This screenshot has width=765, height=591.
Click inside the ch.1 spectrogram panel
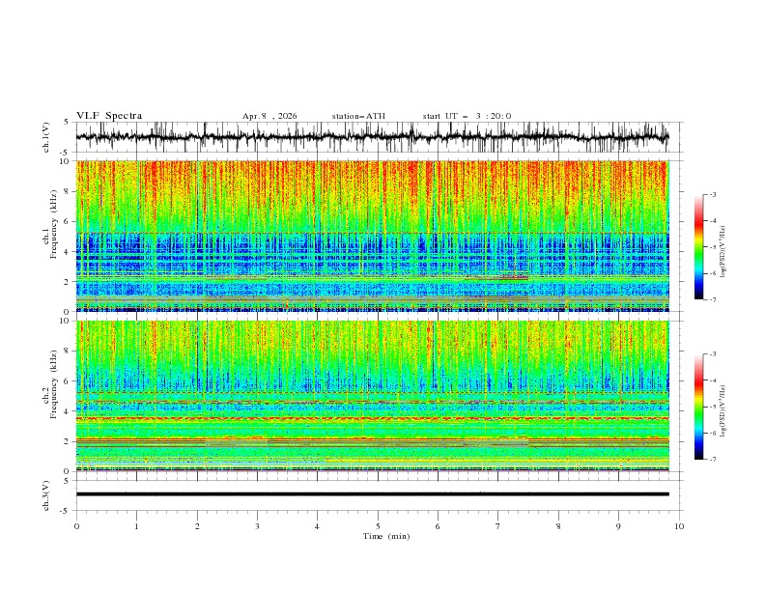tap(372, 236)
